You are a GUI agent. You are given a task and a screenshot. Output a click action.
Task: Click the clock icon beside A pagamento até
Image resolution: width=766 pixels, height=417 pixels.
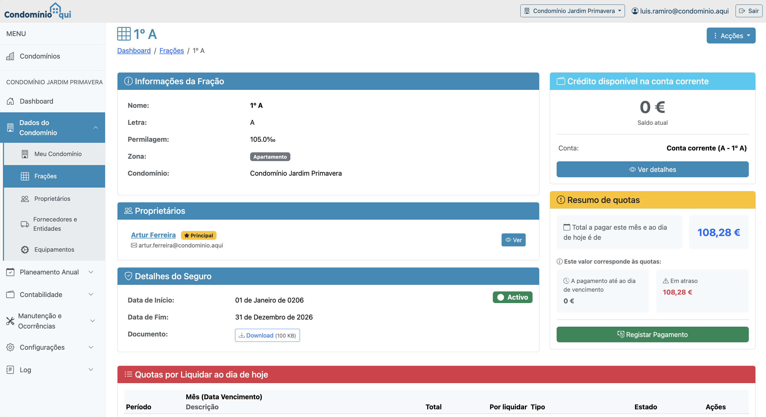coord(566,281)
